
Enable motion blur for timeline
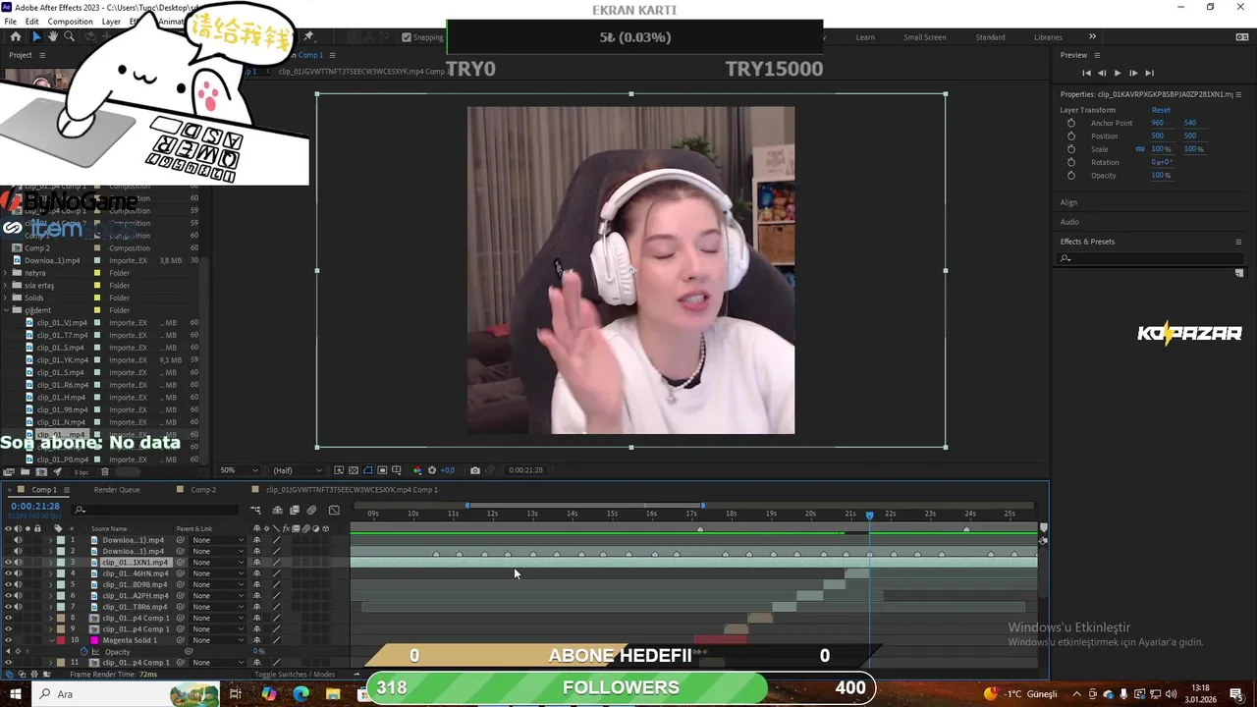pos(311,511)
